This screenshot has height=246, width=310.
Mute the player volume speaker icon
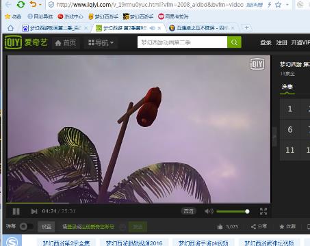coord(209,211)
